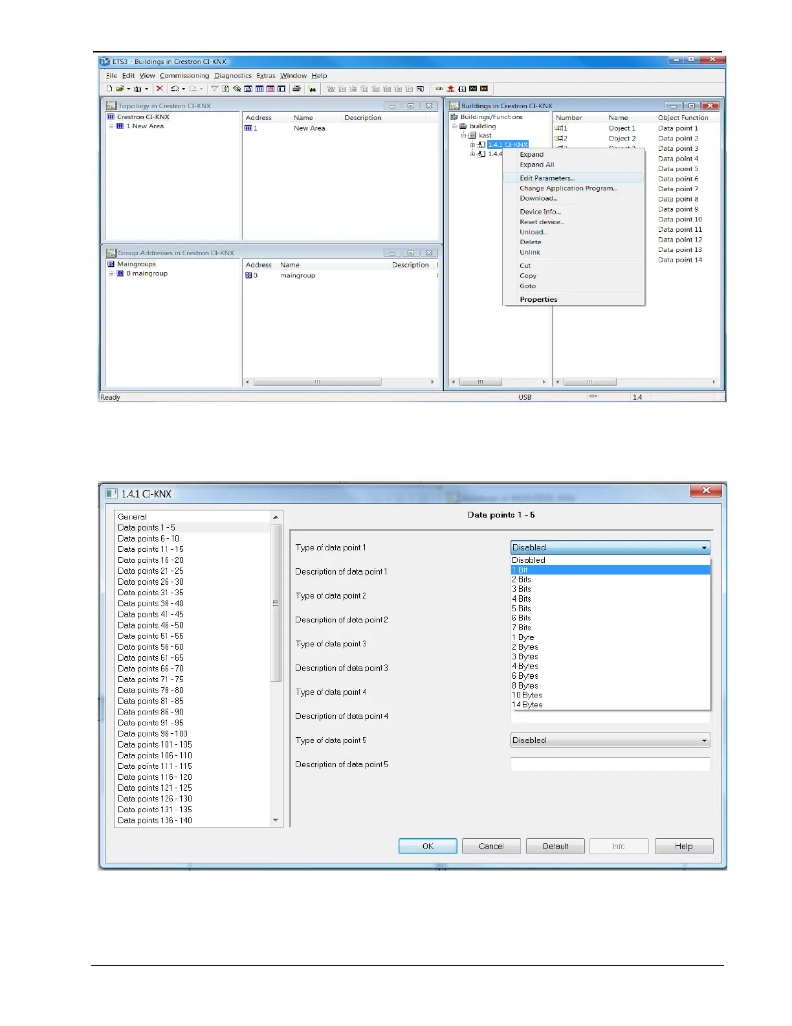Click the Undo toolbar icon
This screenshot has height=1026, width=792.
click(175, 89)
